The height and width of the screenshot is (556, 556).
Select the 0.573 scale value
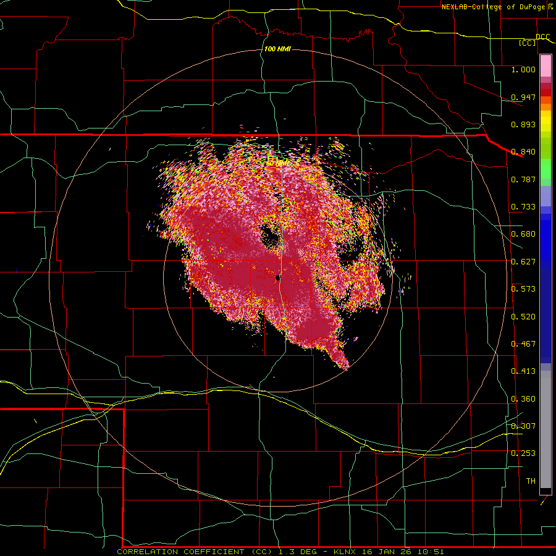(x=523, y=289)
